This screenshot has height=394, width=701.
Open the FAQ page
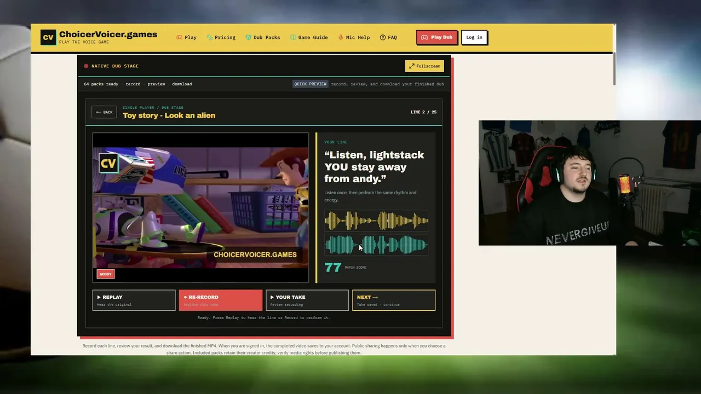(x=388, y=37)
